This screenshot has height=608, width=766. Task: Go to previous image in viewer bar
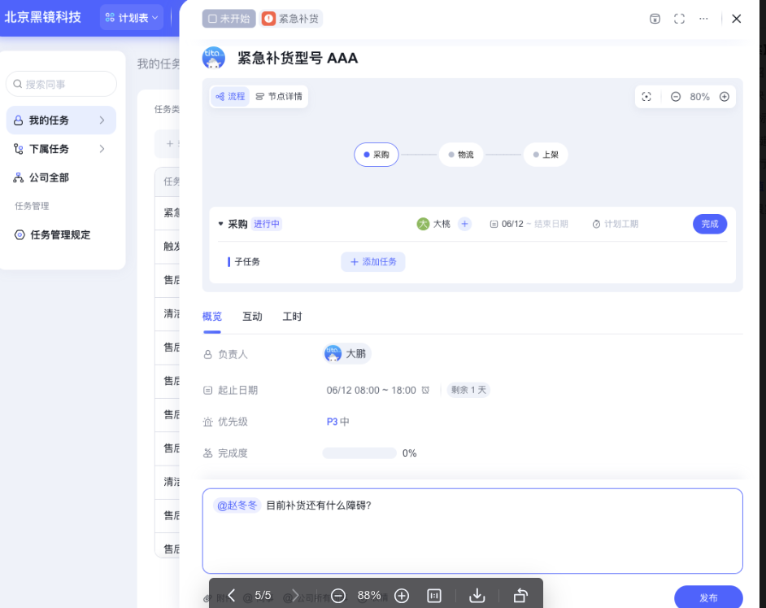pyautogui.click(x=232, y=596)
